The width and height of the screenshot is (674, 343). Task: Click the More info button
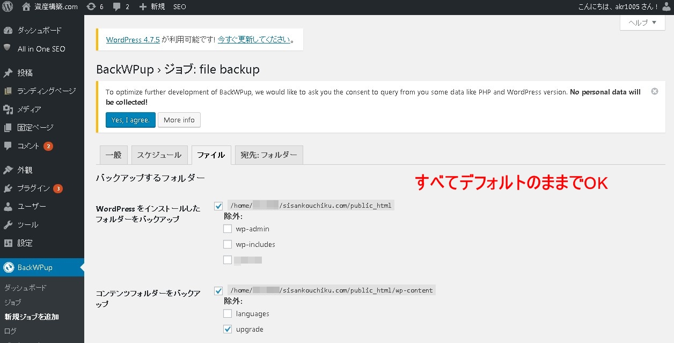179,120
